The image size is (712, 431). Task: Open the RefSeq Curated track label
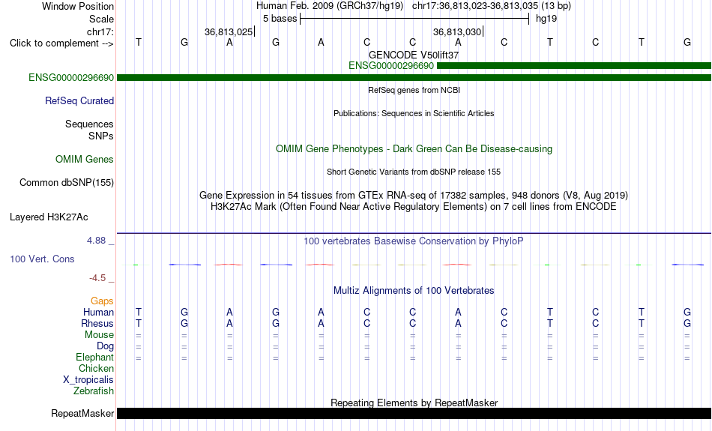tap(79, 101)
